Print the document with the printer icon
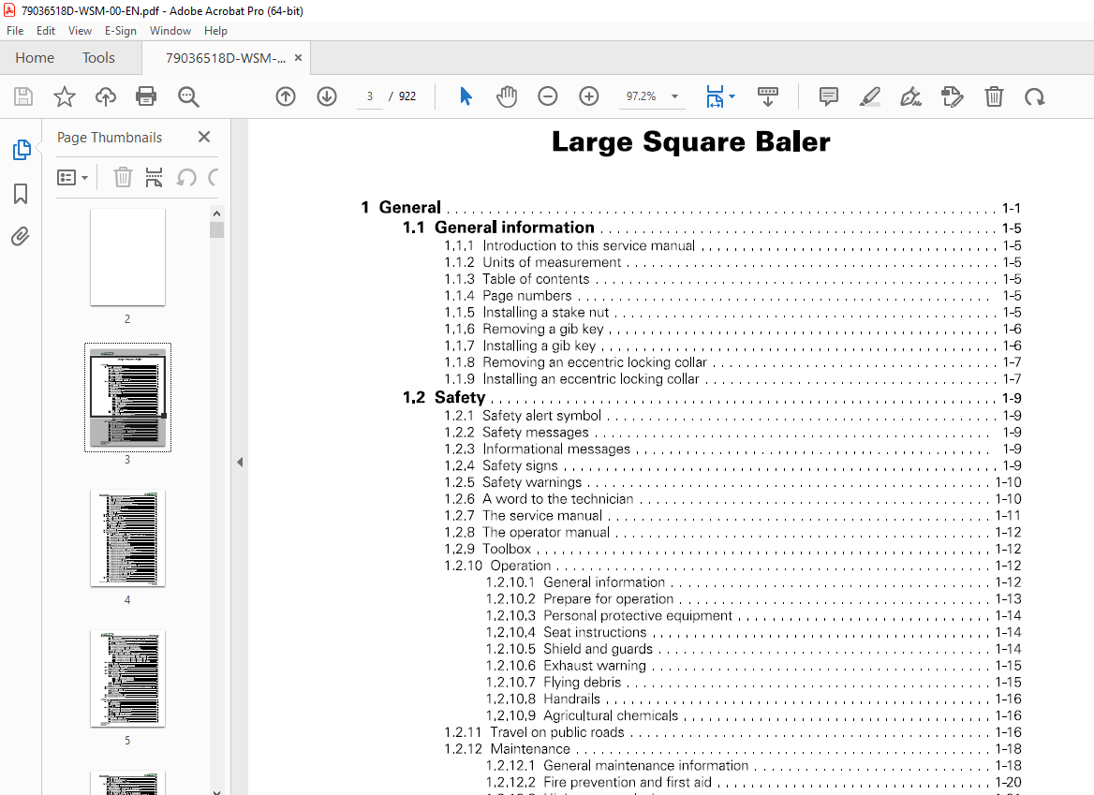1094x795 pixels. point(146,96)
